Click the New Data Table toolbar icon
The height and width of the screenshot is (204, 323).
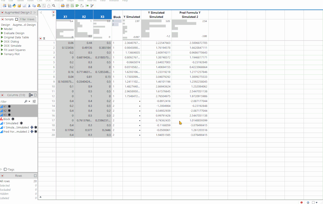(x=4, y=6)
